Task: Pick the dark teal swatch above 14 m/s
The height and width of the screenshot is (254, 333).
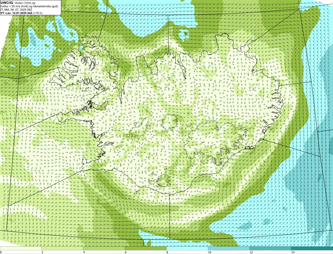Action: 312,249
